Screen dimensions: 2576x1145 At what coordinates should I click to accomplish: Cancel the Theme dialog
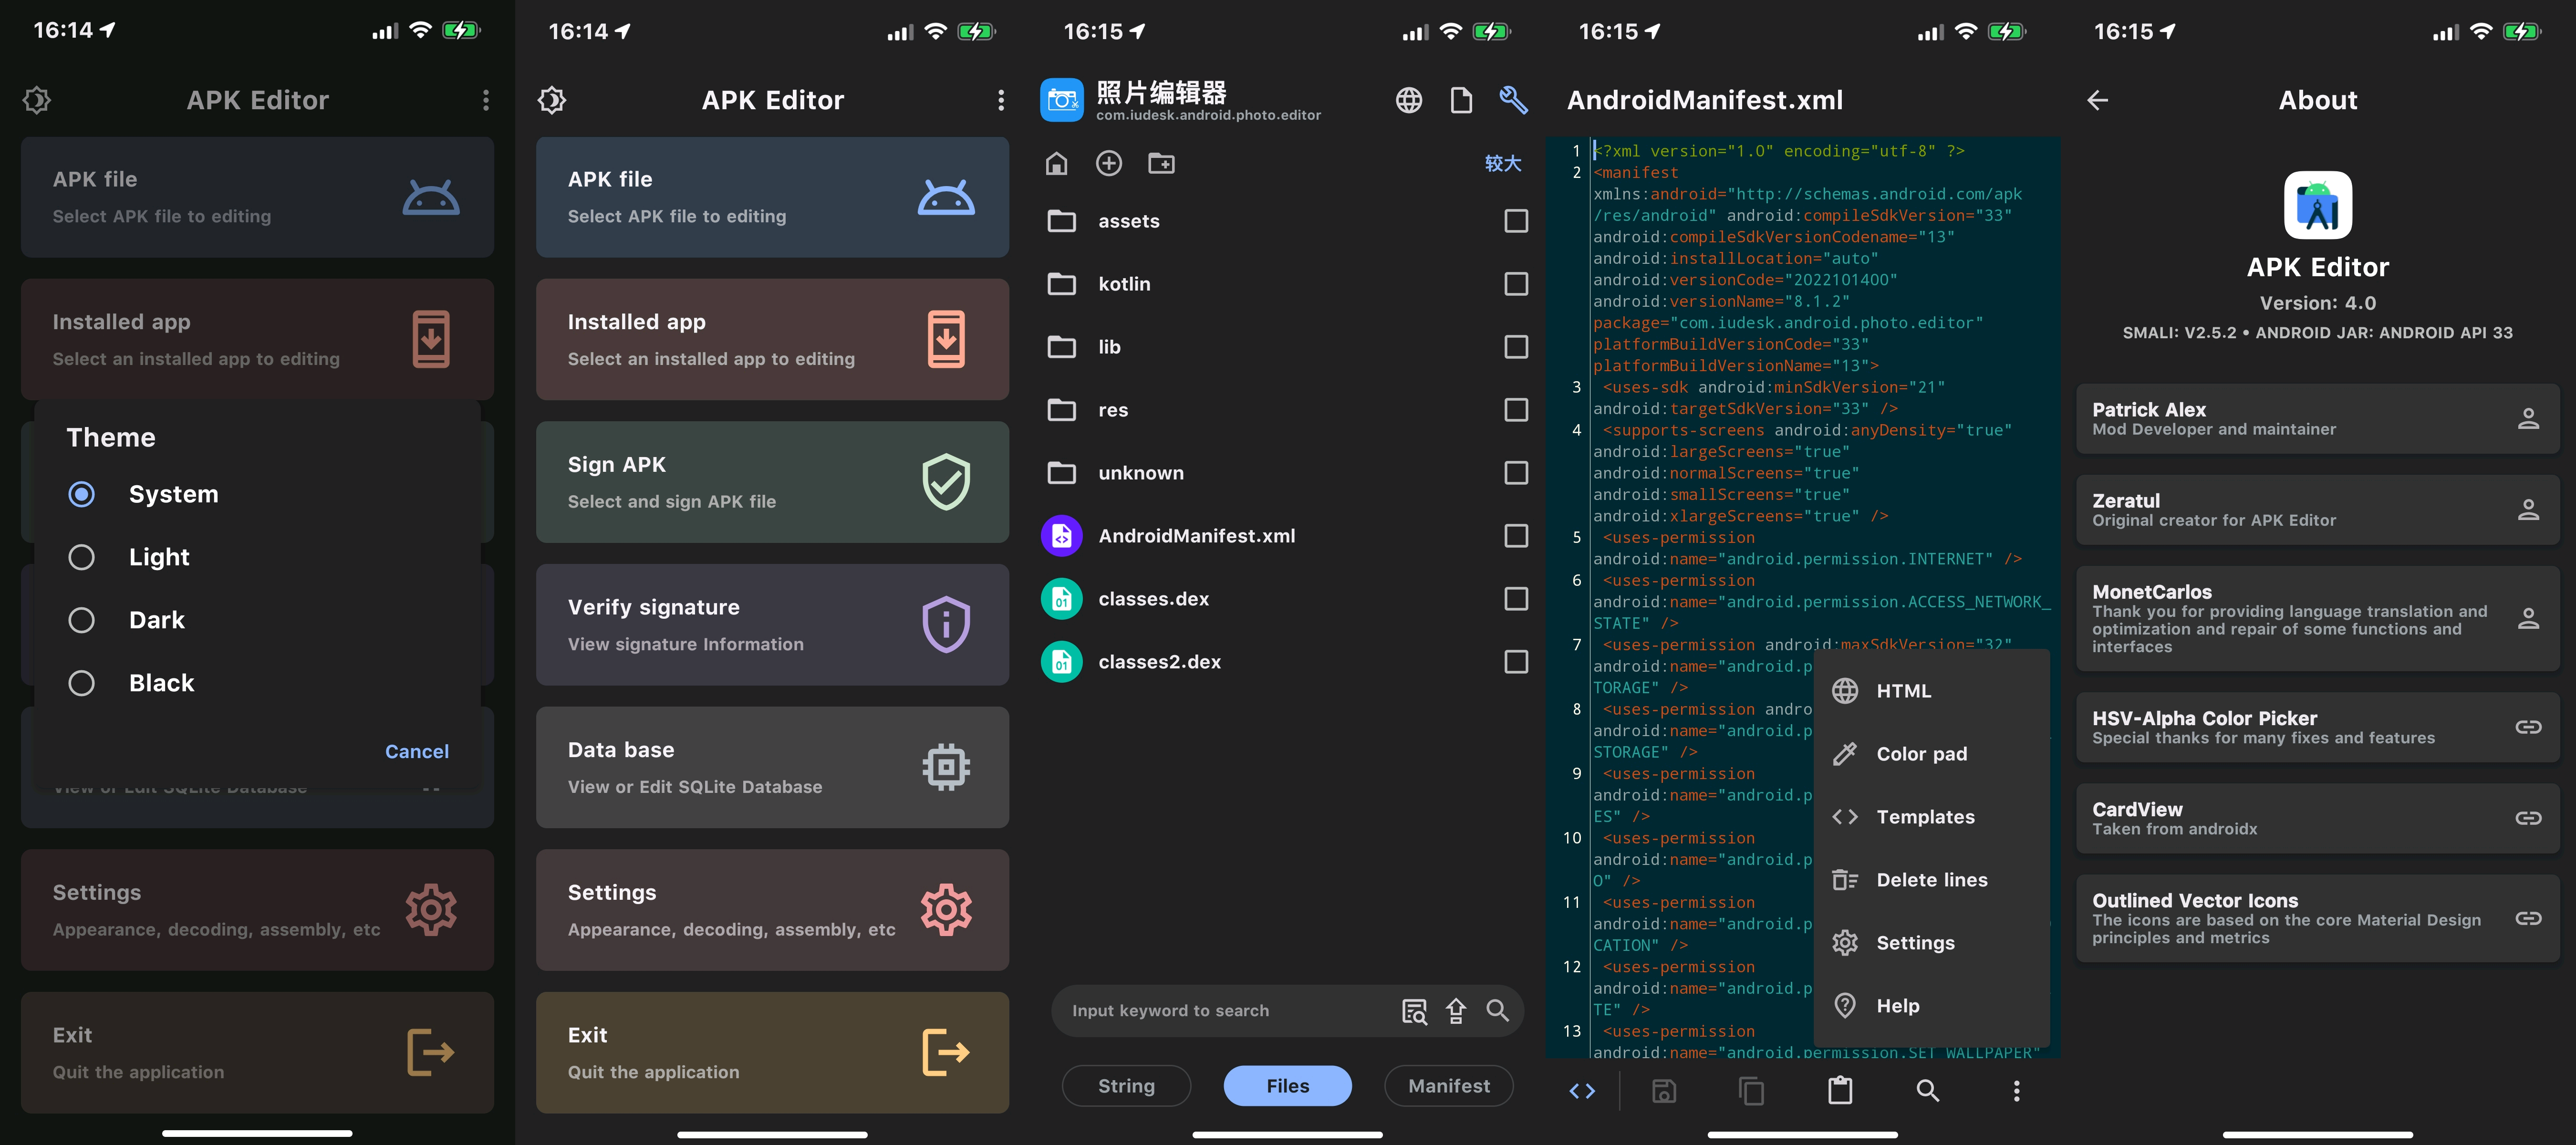417,751
